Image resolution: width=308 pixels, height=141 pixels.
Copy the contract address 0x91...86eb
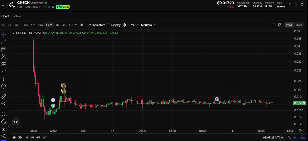(40, 7)
